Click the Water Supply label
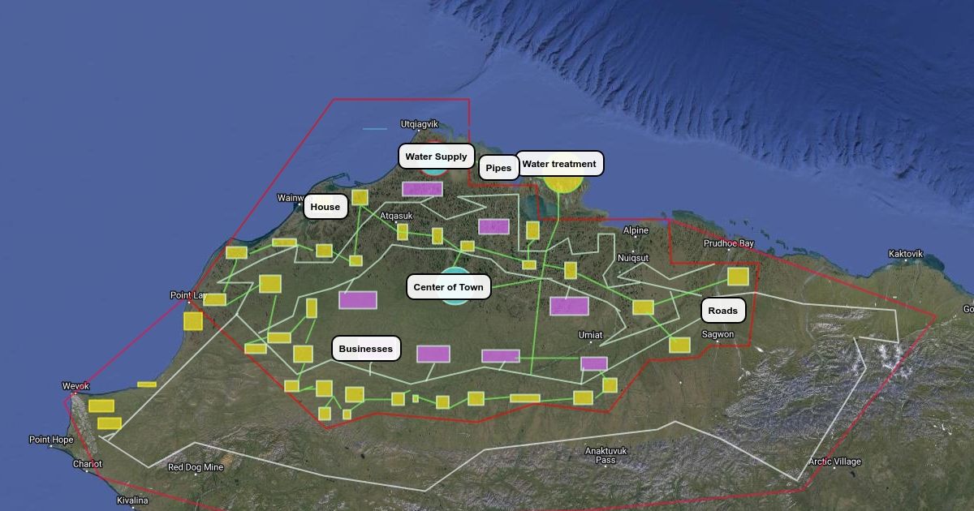The width and height of the screenshot is (974, 511). [436, 157]
